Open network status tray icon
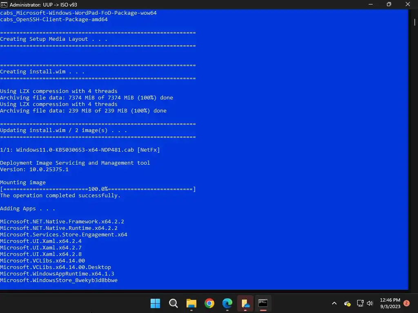Viewport: 418px width, 313px height. coord(360,303)
